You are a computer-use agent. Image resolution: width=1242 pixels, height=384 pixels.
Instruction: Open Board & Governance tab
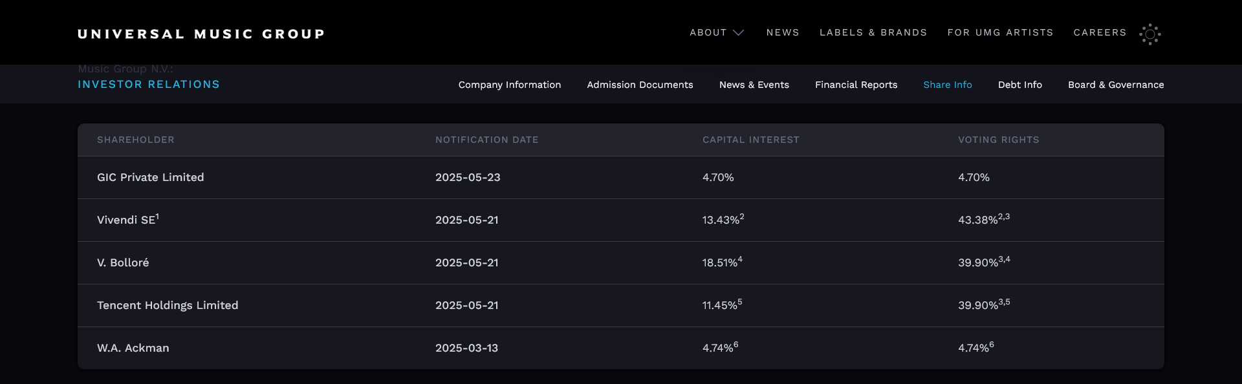tap(1116, 85)
